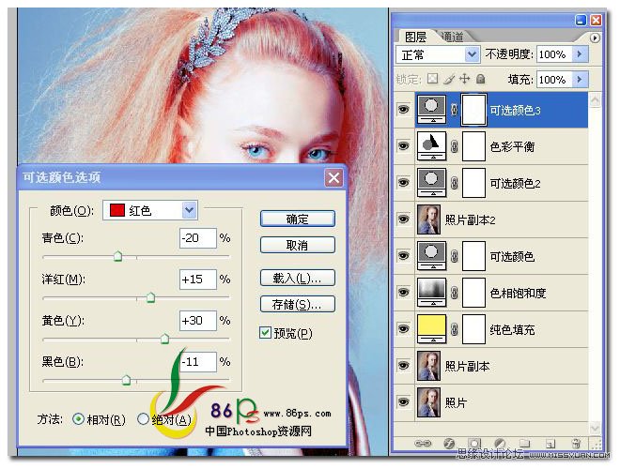
Task: Select the 照片副本 layer thumbnail
Action: pyautogui.click(x=428, y=366)
